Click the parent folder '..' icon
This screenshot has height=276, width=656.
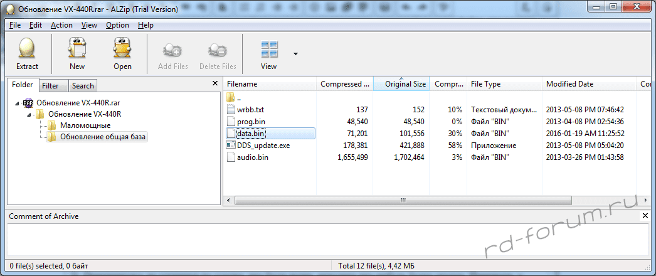click(230, 97)
